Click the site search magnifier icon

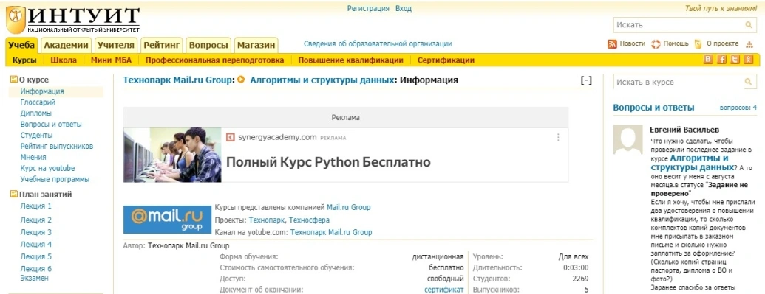point(749,25)
